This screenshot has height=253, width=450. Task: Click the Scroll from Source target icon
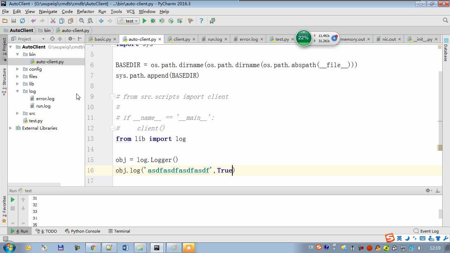pyautogui.click(x=52, y=39)
